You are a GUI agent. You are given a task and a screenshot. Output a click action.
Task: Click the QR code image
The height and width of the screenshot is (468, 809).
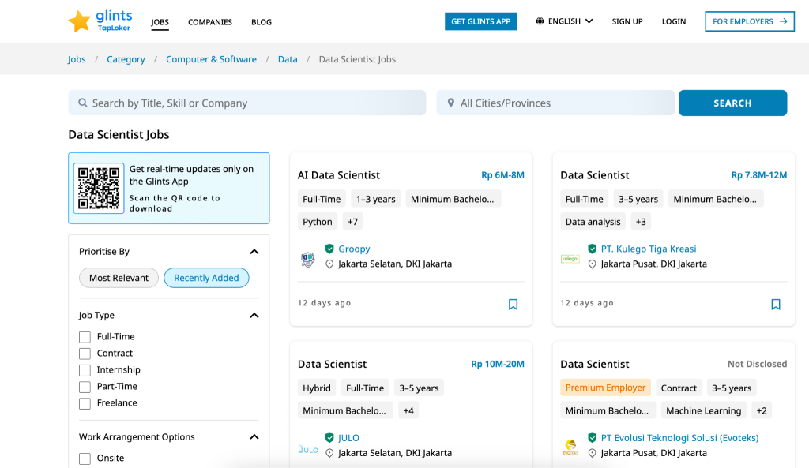[x=99, y=188]
